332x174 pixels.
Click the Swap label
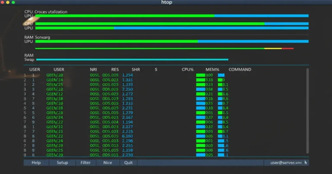(29, 60)
